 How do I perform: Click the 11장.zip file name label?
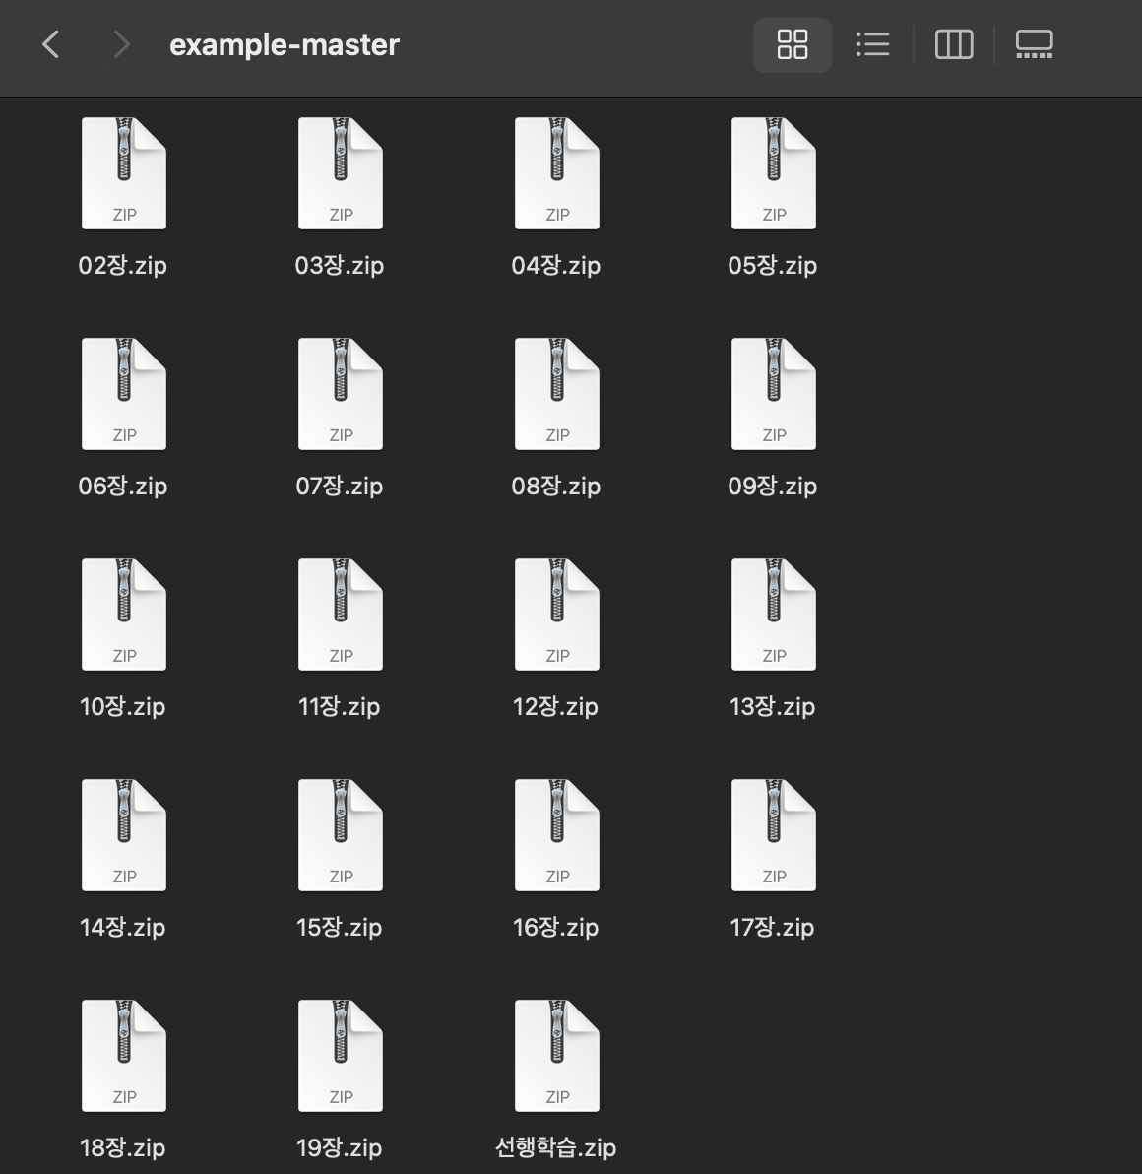[x=340, y=706]
